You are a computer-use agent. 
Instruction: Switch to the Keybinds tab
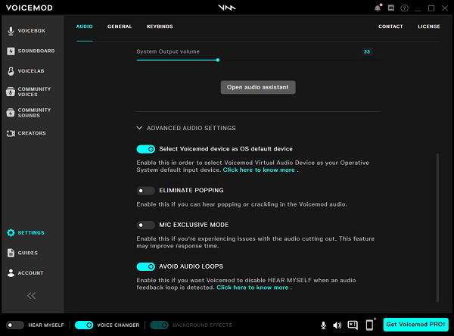click(160, 26)
